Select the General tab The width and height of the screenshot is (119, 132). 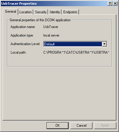(11, 11)
